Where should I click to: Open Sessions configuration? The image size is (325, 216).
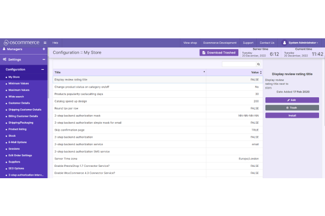[x=14, y=149]
